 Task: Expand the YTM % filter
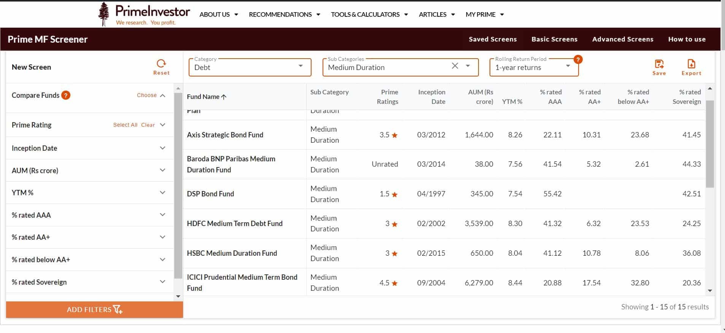coord(163,193)
